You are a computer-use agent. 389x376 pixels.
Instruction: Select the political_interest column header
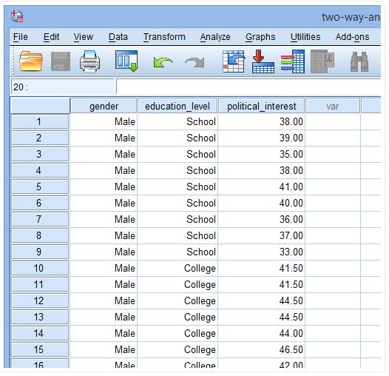[262, 106]
